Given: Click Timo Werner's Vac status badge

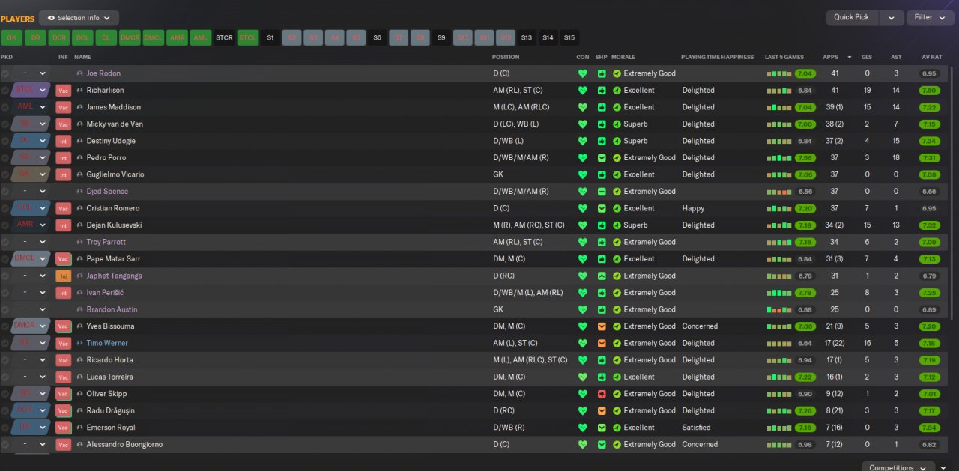Looking at the screenshot, I should tap(64, 343).
